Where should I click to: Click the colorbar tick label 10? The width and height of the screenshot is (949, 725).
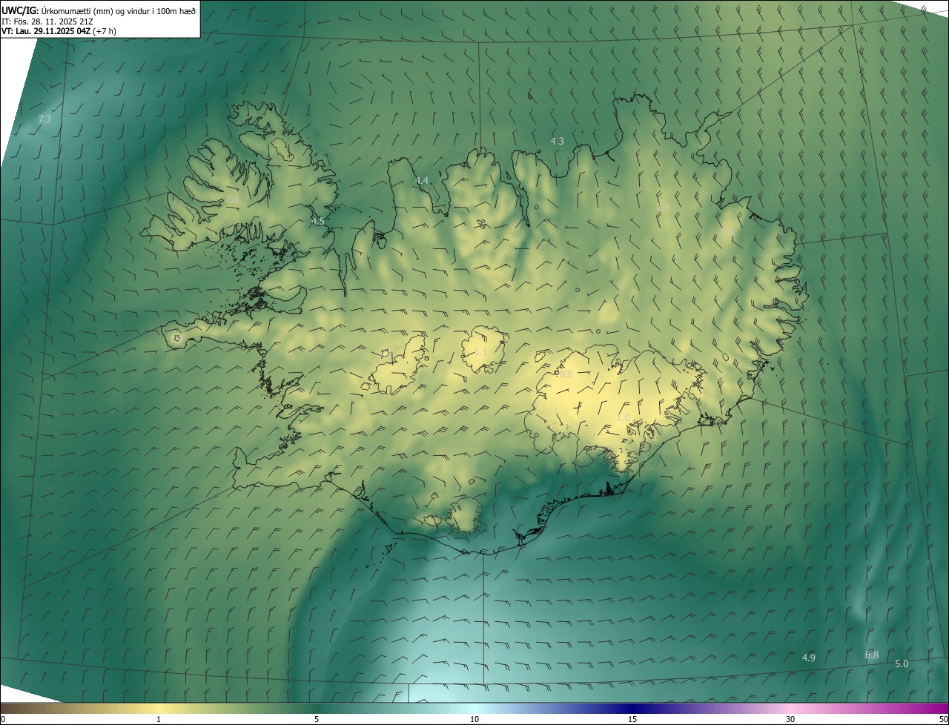coord(474,719)
